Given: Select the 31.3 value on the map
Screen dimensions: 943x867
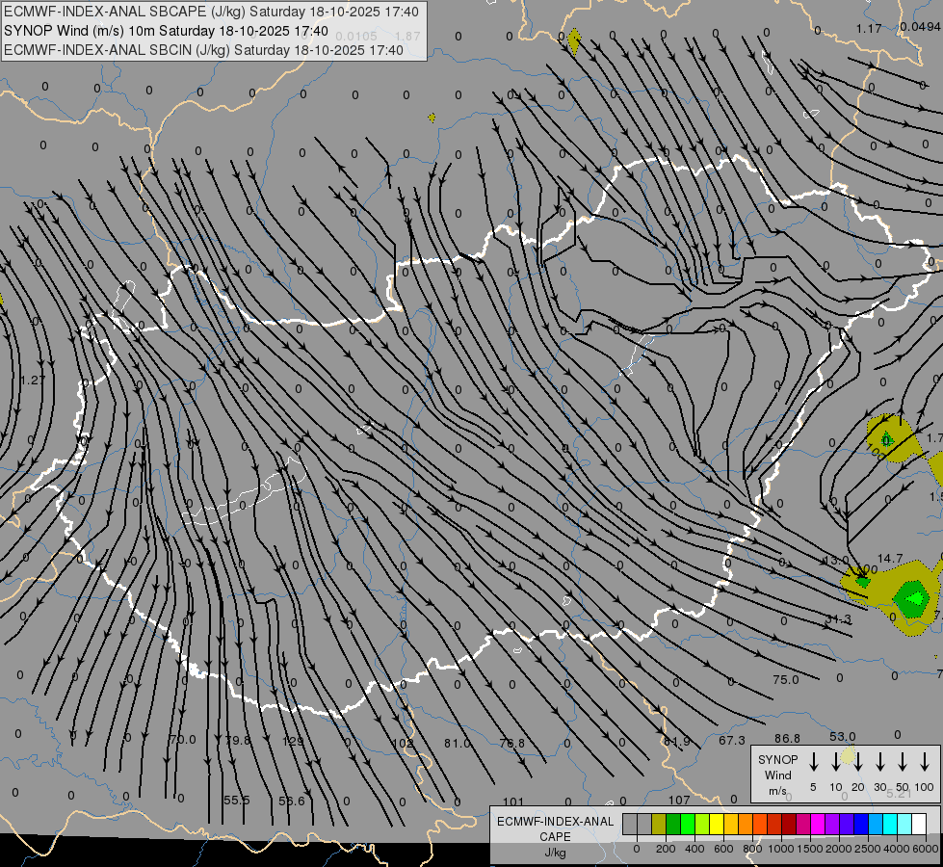Looking at the screenshot, I should click(838, 619).
